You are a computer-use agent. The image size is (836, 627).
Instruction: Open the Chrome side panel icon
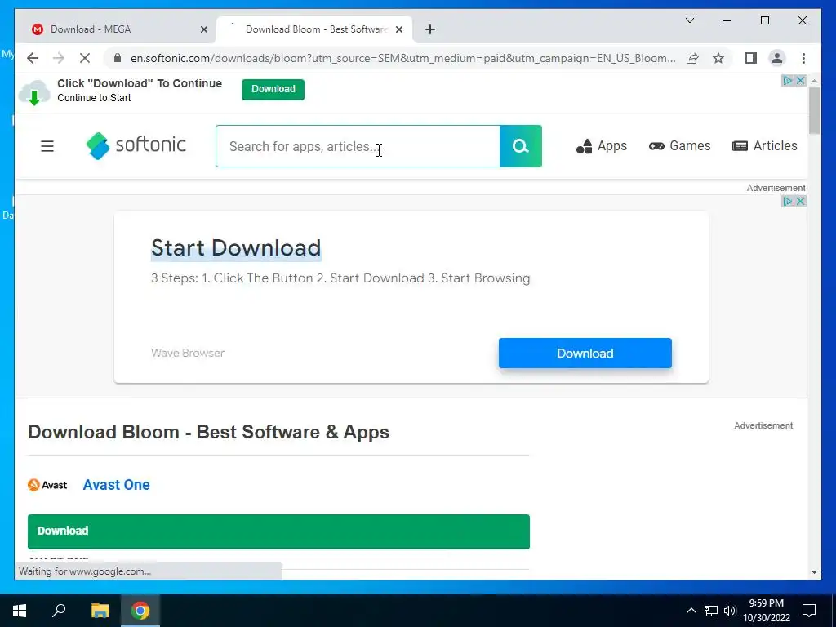click(x=751, y=58)
